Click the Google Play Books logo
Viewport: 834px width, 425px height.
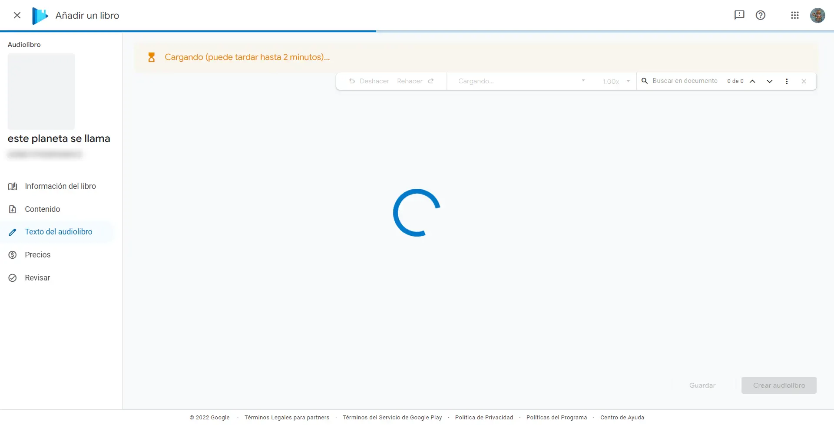click(x=40, y=16)
